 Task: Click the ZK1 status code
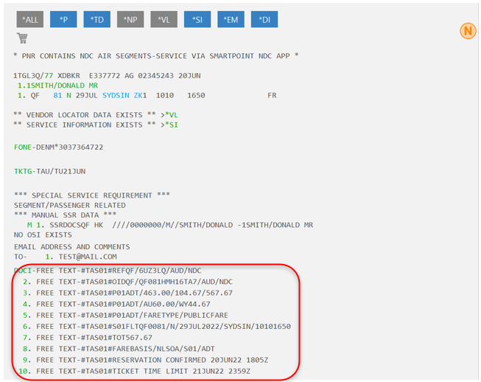coord(140,95)
